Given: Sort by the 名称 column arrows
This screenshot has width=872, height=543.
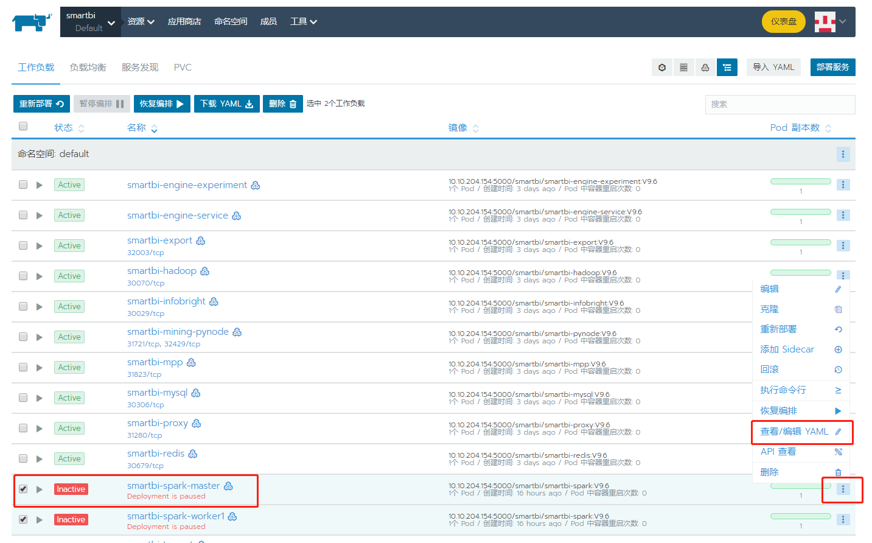Looking at the screenshot, I should (x=154, y=128).
